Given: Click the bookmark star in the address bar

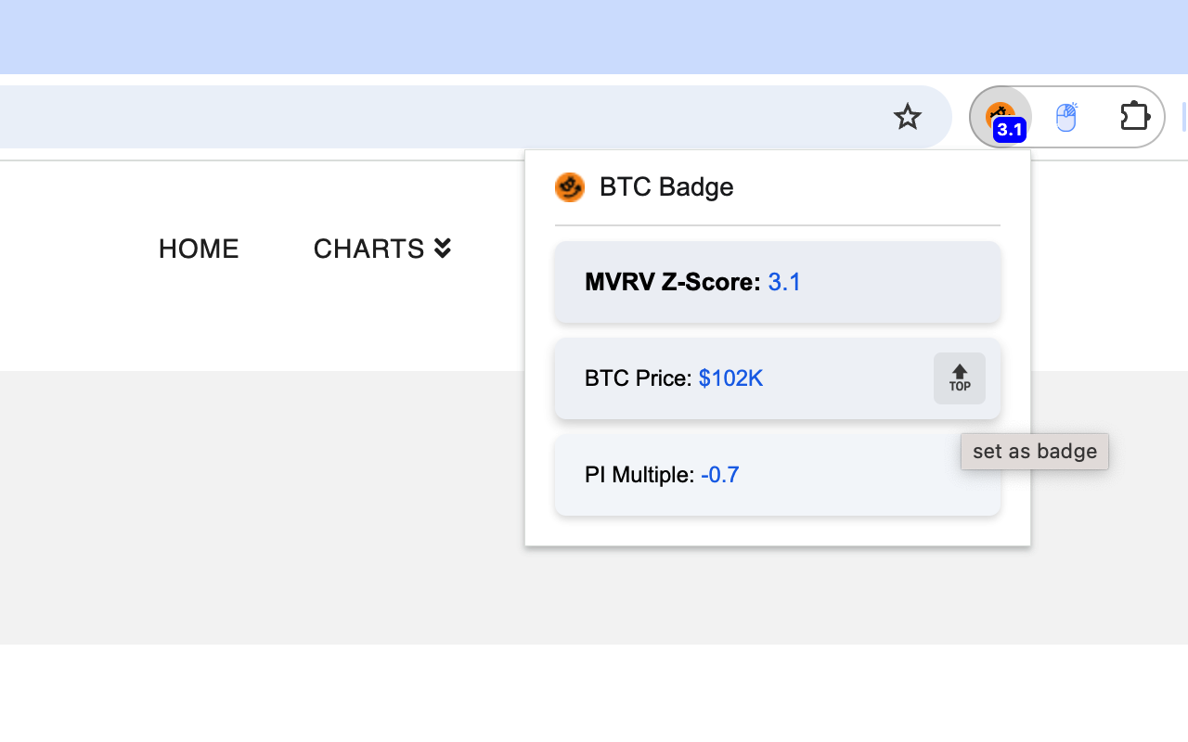Looking at the screenshot, I should coord(908,117).
